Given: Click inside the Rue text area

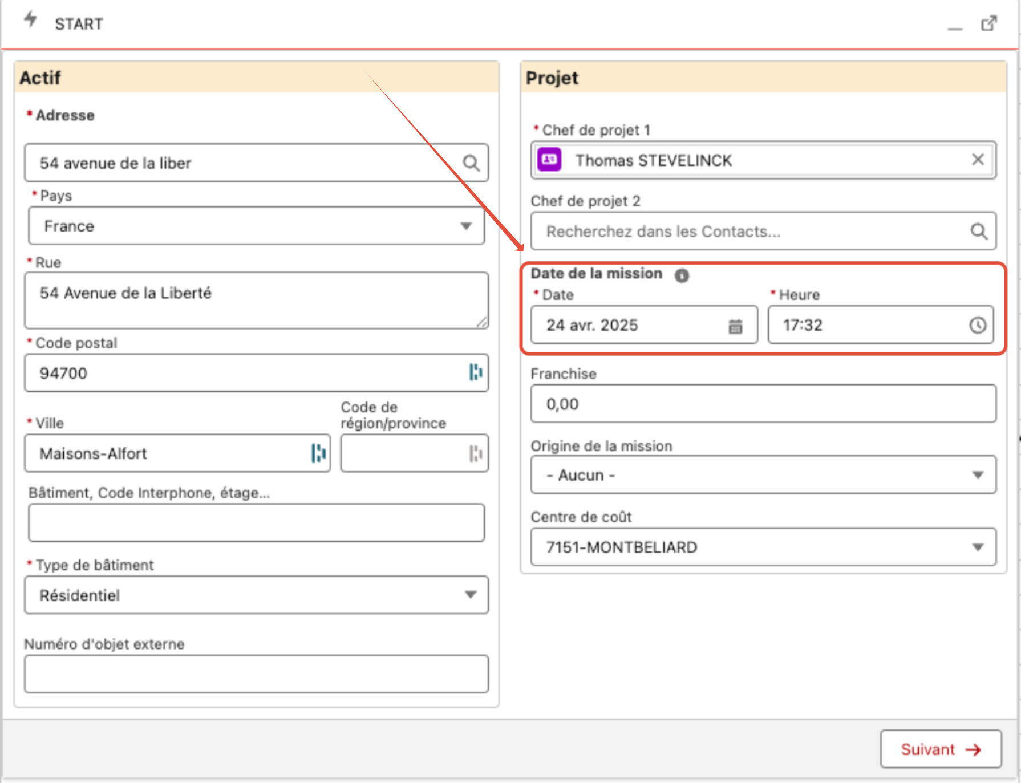Looking at the screenshot, I should tap(257, 301).
